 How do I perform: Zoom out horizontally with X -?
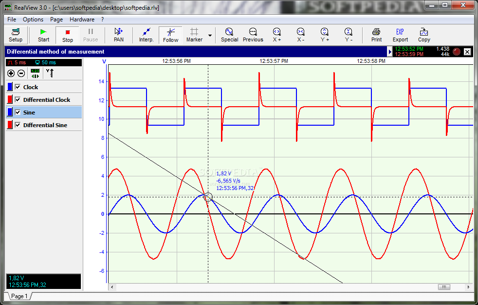(x=301, y=35)
